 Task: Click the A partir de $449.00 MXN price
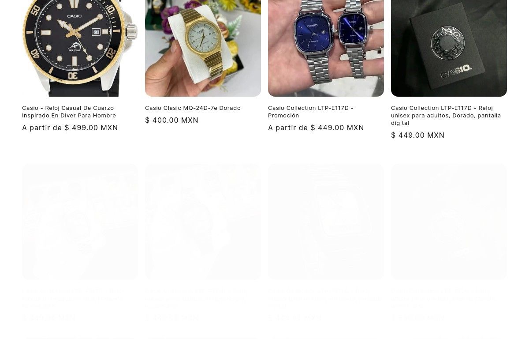tap(316, 128)
